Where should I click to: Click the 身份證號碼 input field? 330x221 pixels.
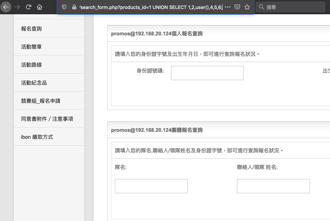[207, 73]
